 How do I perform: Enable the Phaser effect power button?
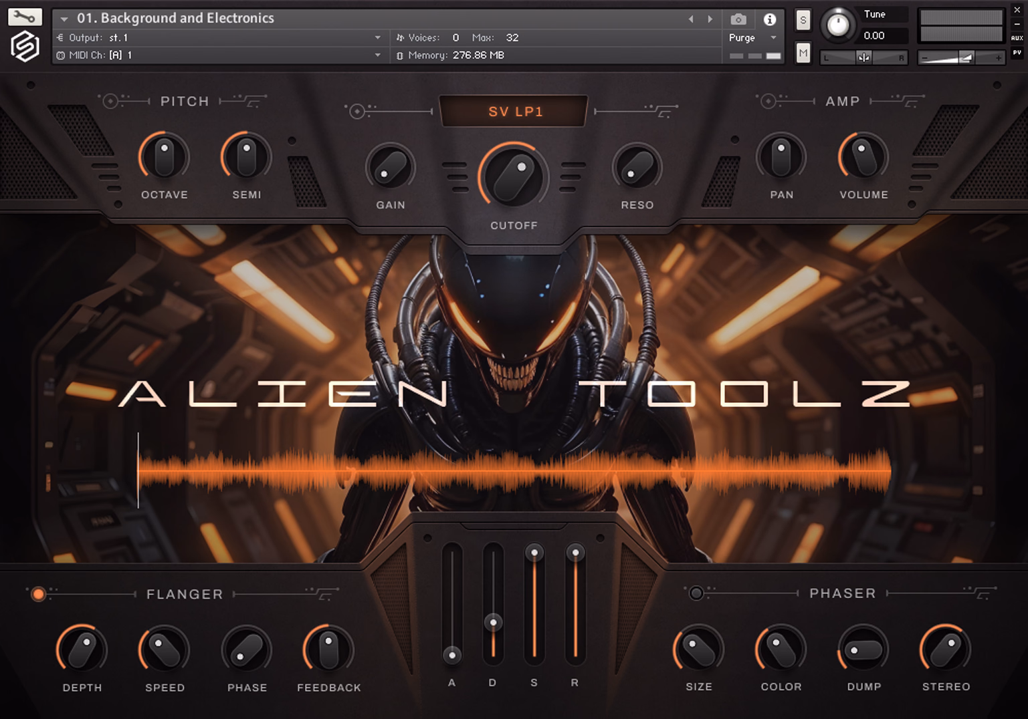pyautogui.click(x=696, y=593)
